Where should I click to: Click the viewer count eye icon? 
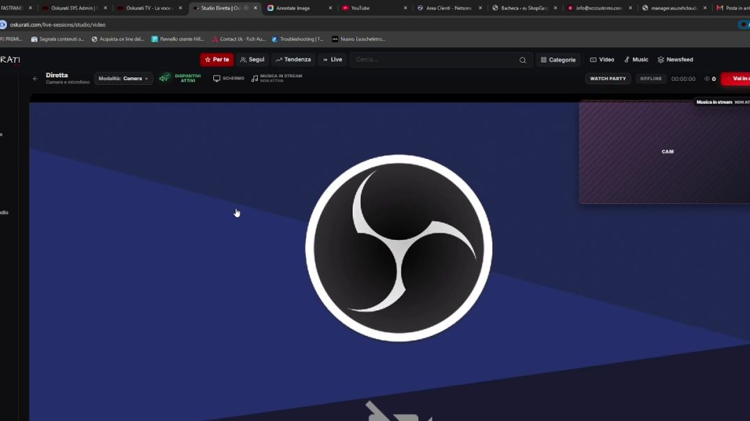point(707,79)
